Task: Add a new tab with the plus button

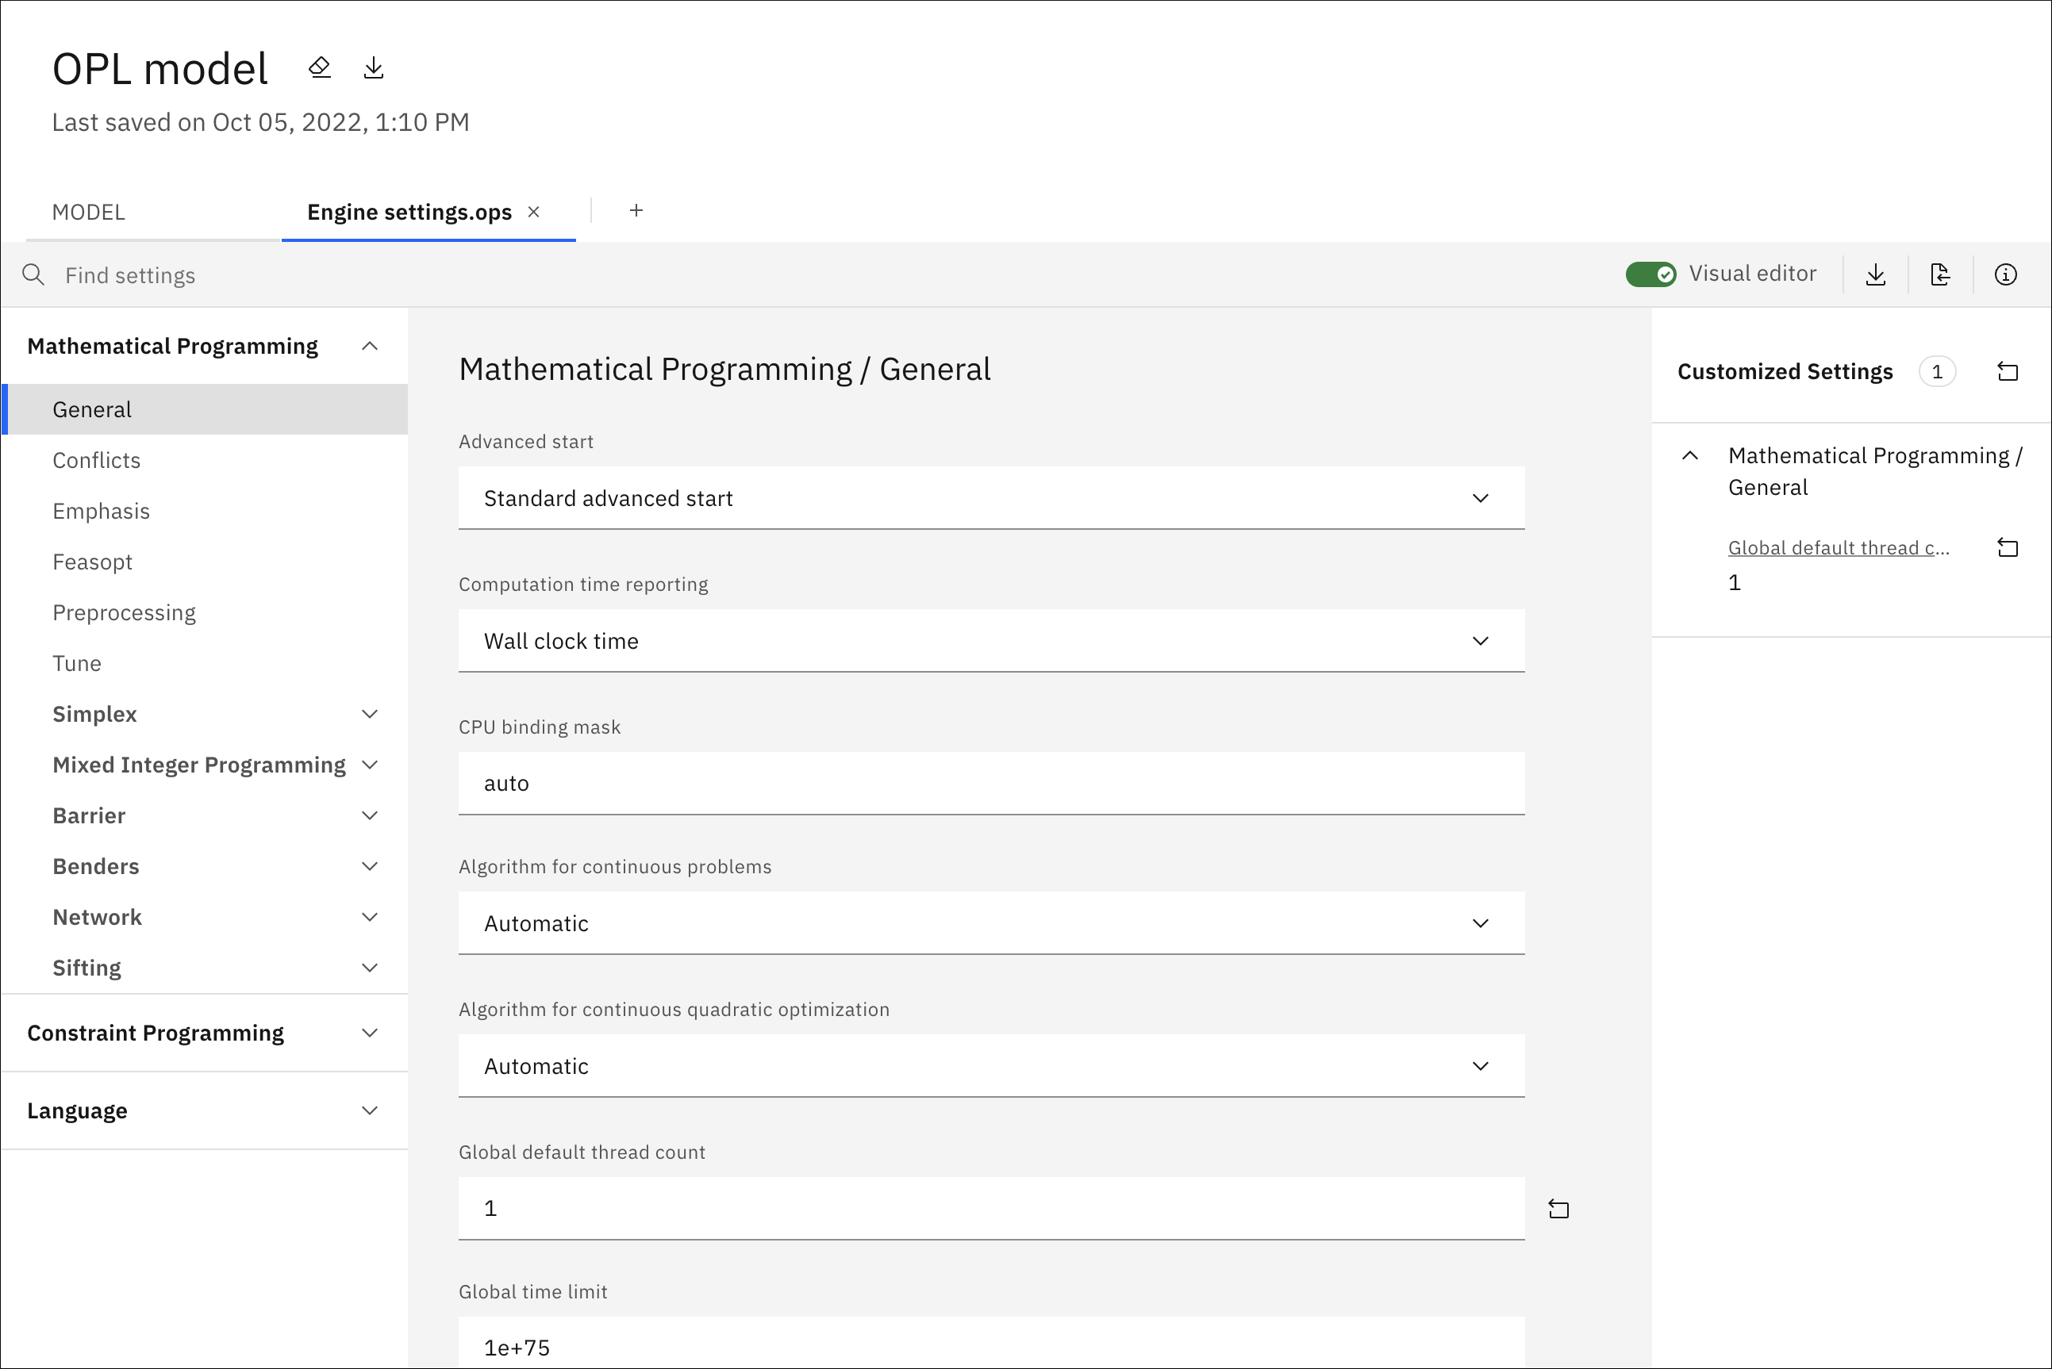Action: [x=636, y=210]
